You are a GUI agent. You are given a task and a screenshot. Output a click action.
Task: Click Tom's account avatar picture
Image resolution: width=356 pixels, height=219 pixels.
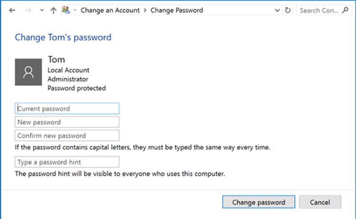pyautogui.click(x=28, y=72)
